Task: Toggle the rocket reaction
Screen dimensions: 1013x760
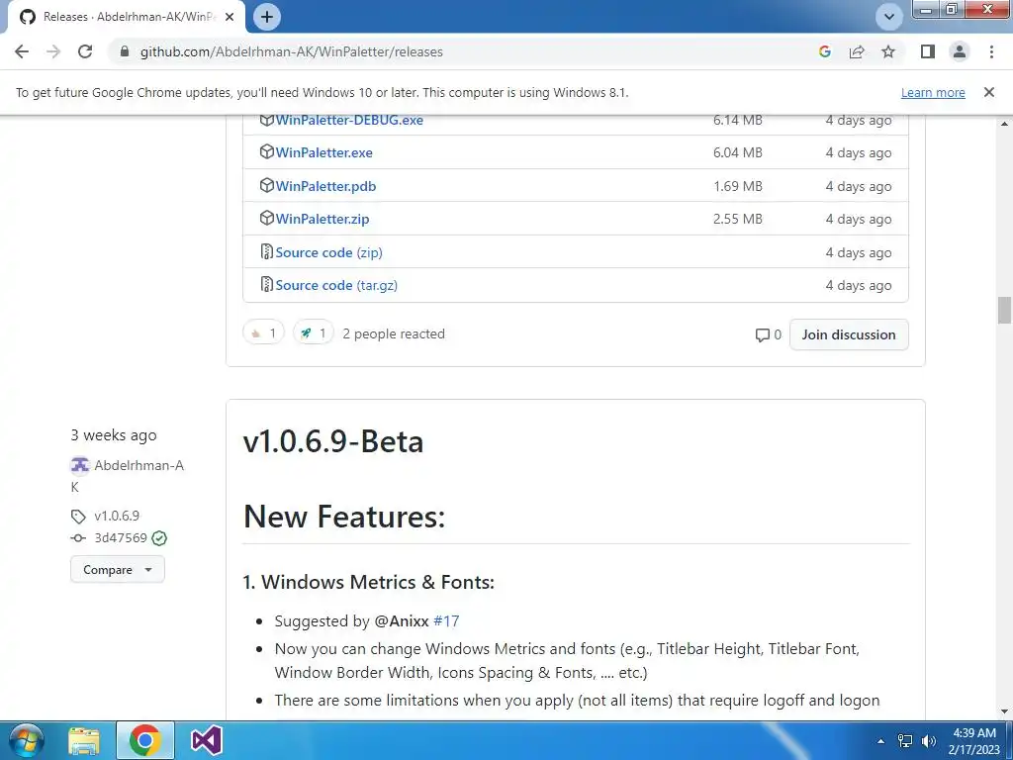Action: click(314, 333)
